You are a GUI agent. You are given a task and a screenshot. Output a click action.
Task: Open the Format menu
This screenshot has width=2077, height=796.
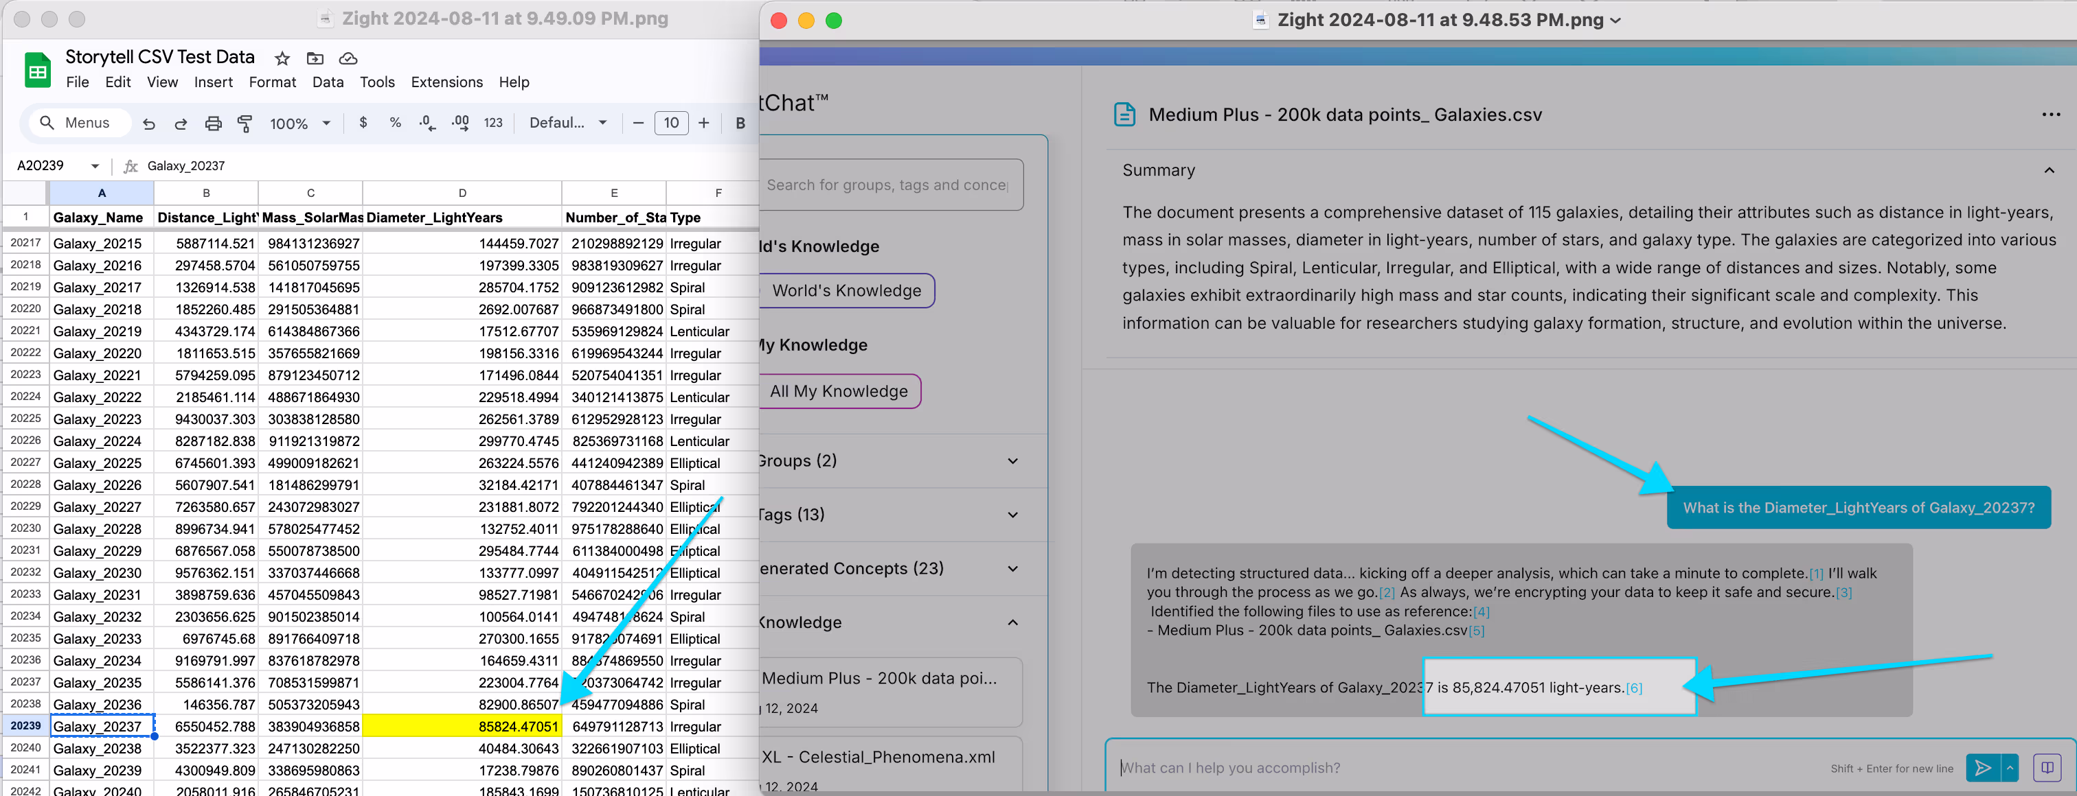[272, 82]
